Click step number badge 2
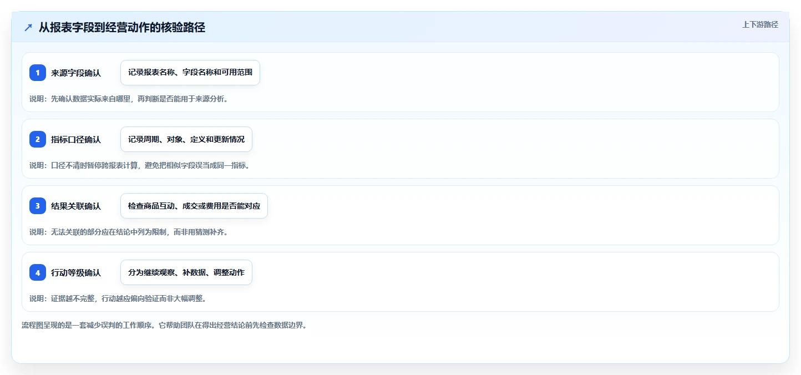This screenshot has height=375, width=801. click(38, 139)
